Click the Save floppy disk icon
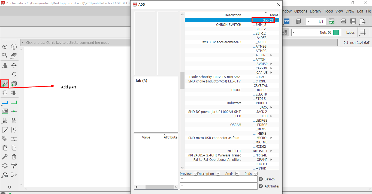The image size is (372, 194). click(x=353, y=21)
